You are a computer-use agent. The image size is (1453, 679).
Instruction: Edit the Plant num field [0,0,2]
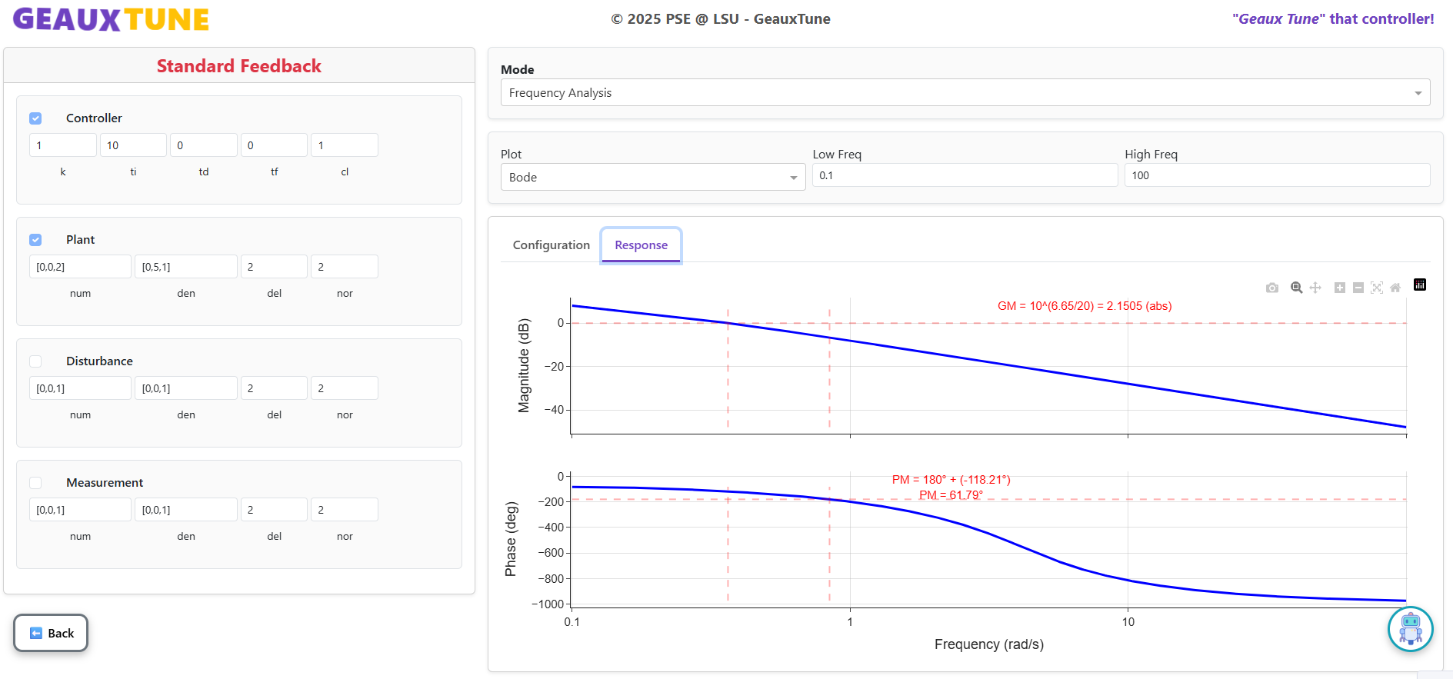coord(80,267)
